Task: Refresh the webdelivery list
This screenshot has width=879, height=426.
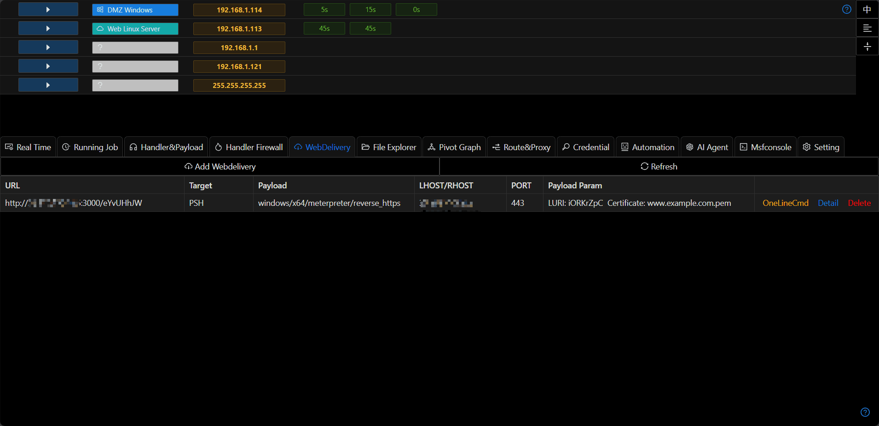Action: [x=659, y=166]
